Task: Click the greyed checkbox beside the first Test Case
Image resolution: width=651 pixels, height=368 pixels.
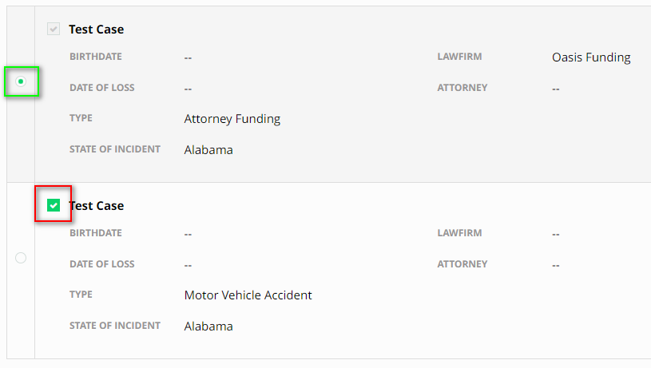Action: [x=54, y=29]
